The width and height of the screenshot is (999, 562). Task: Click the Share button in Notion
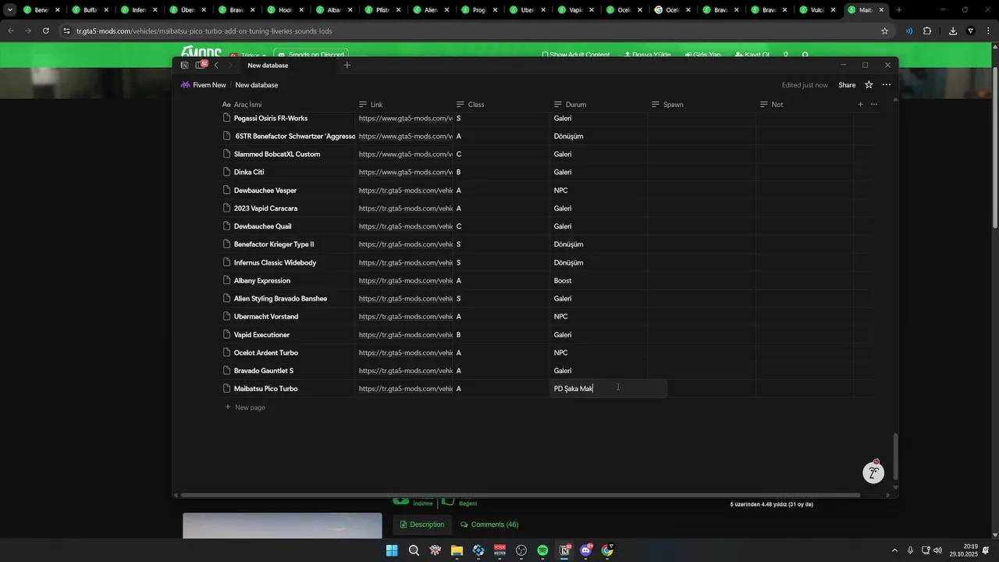click(x=847, y=85)
